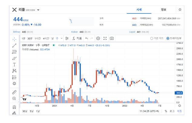192x123 pixels.
Task: Collapse the drawing toolbar side handle
Action: click(x=18, y=102)
